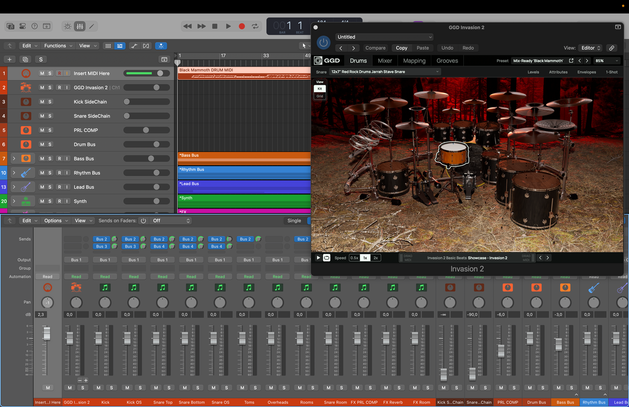
Task: Select next GGD preset arrow
Action: 587,61
